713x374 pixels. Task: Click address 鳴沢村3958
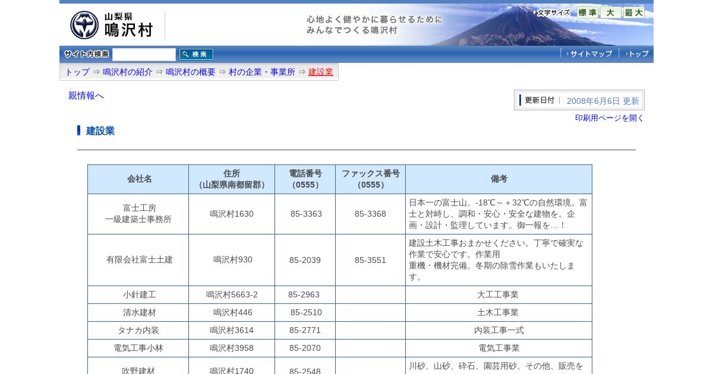[232, 348]
